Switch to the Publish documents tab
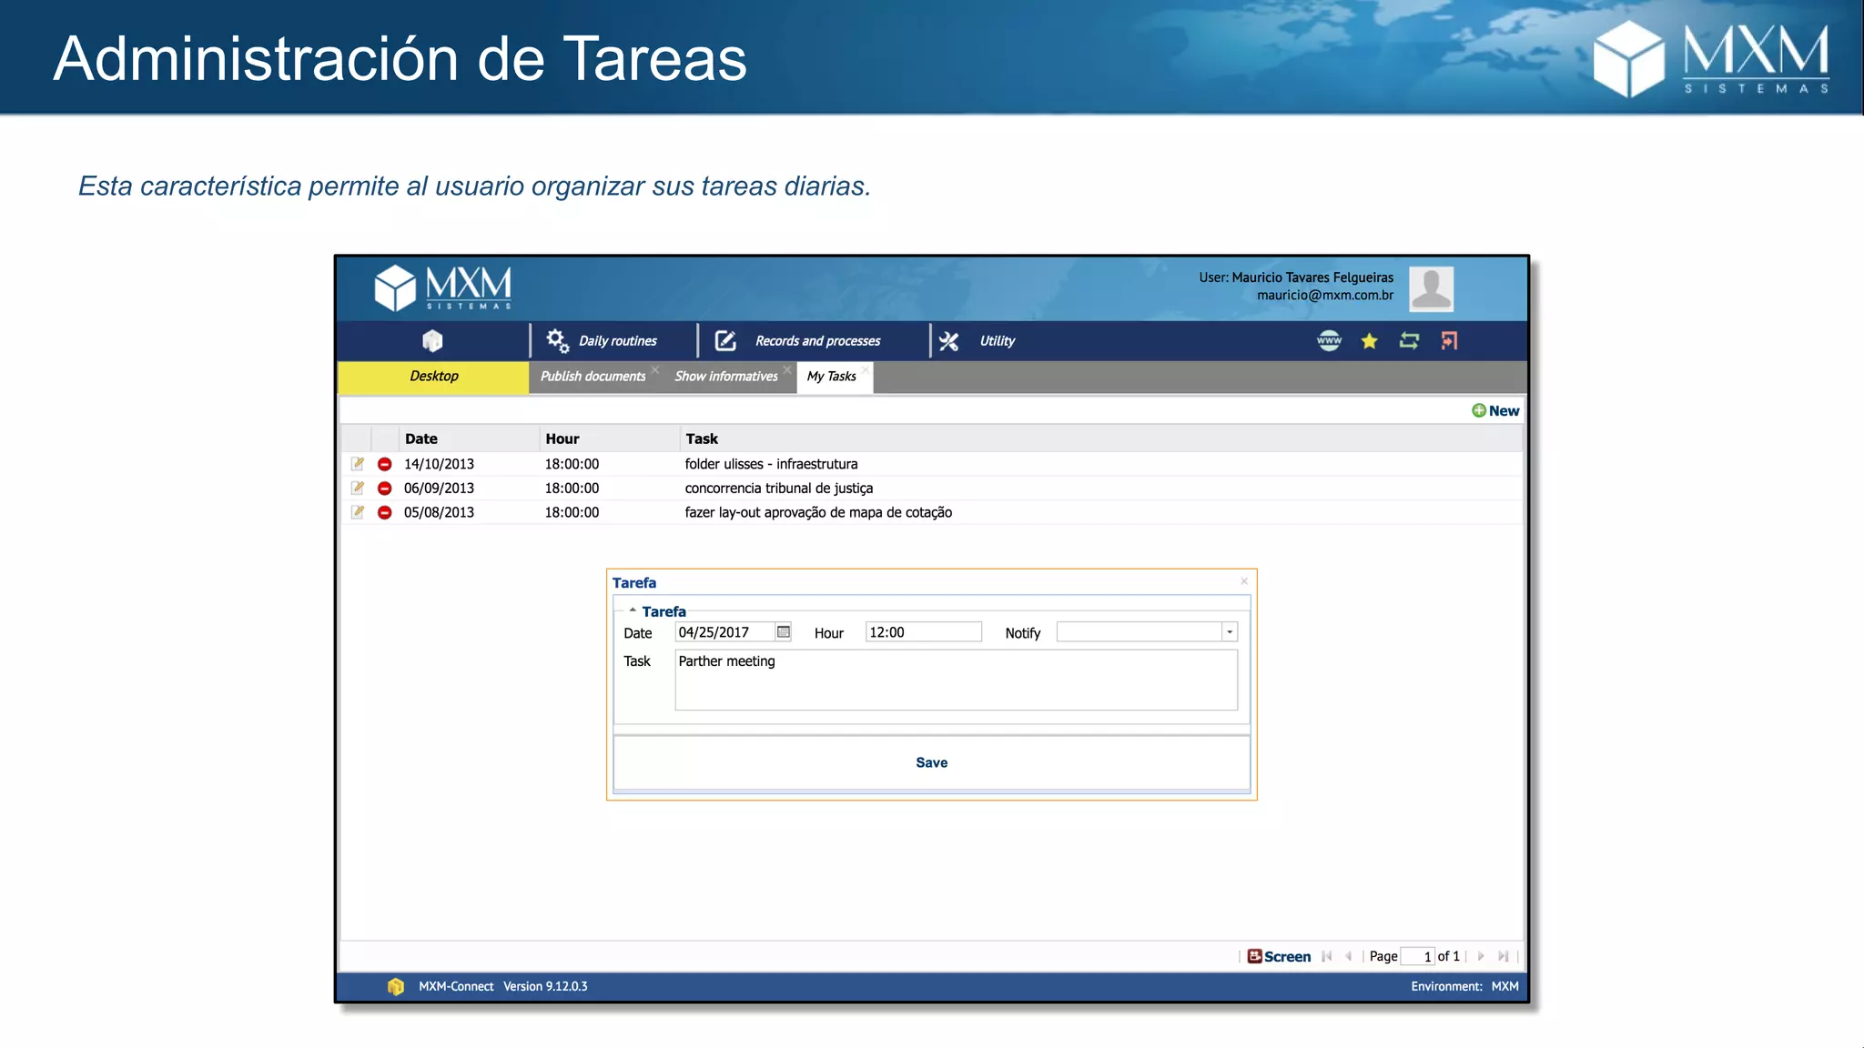This screenshot has width=1864, height=1048. 593,377
